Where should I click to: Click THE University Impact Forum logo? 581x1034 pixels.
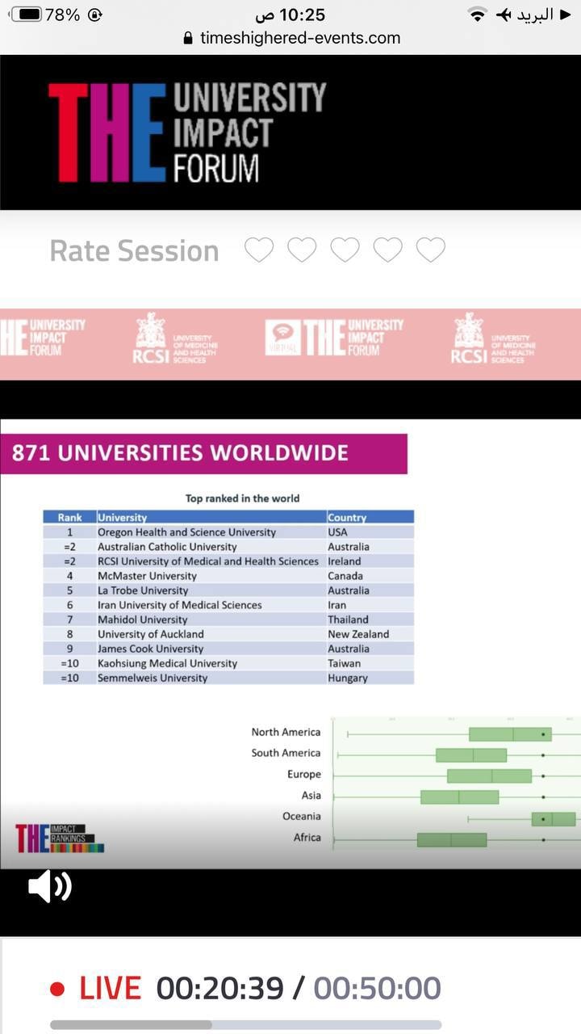click(x=187, y=133)
